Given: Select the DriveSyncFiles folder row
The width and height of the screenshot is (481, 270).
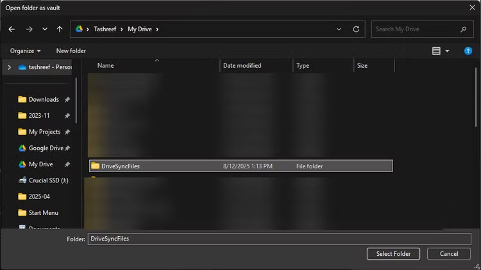Looking at the screenshot, I should tap(240, 166).
